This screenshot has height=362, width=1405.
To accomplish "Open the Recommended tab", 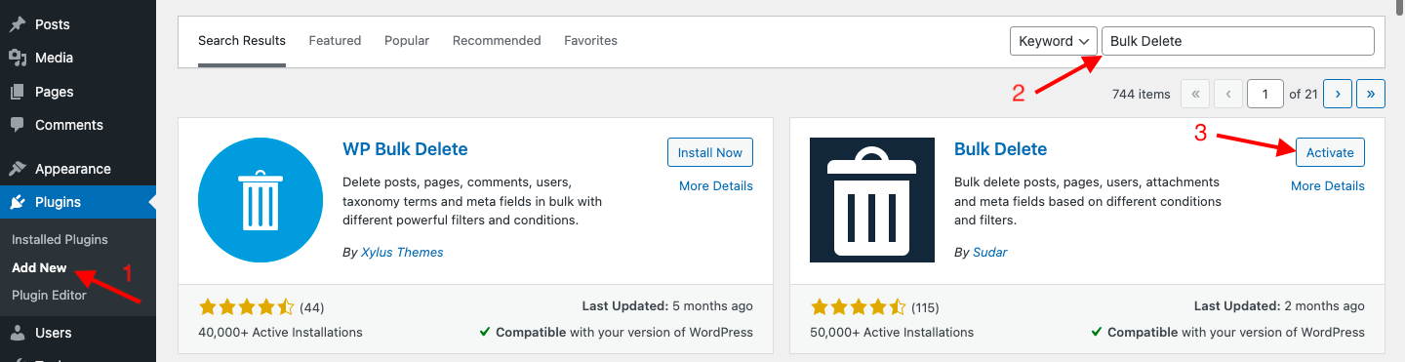I will [x=497, y=41].
